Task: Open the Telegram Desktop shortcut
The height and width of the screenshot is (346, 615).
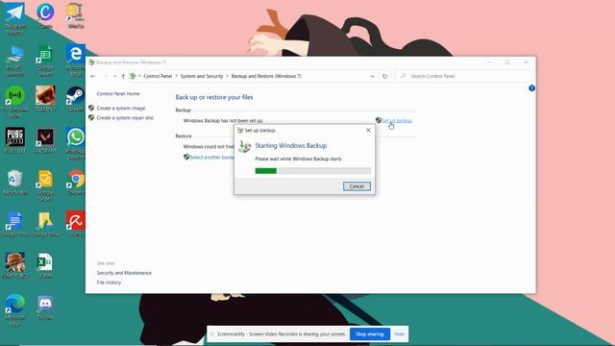Action: 14,17
